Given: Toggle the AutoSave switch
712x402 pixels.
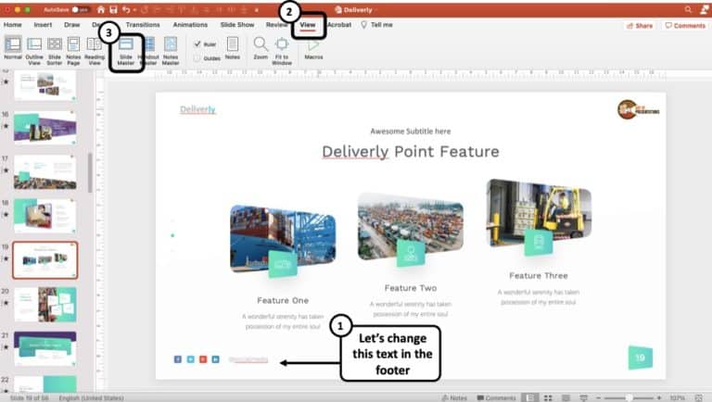Looking at the screenshot, I should click(80, 9).
